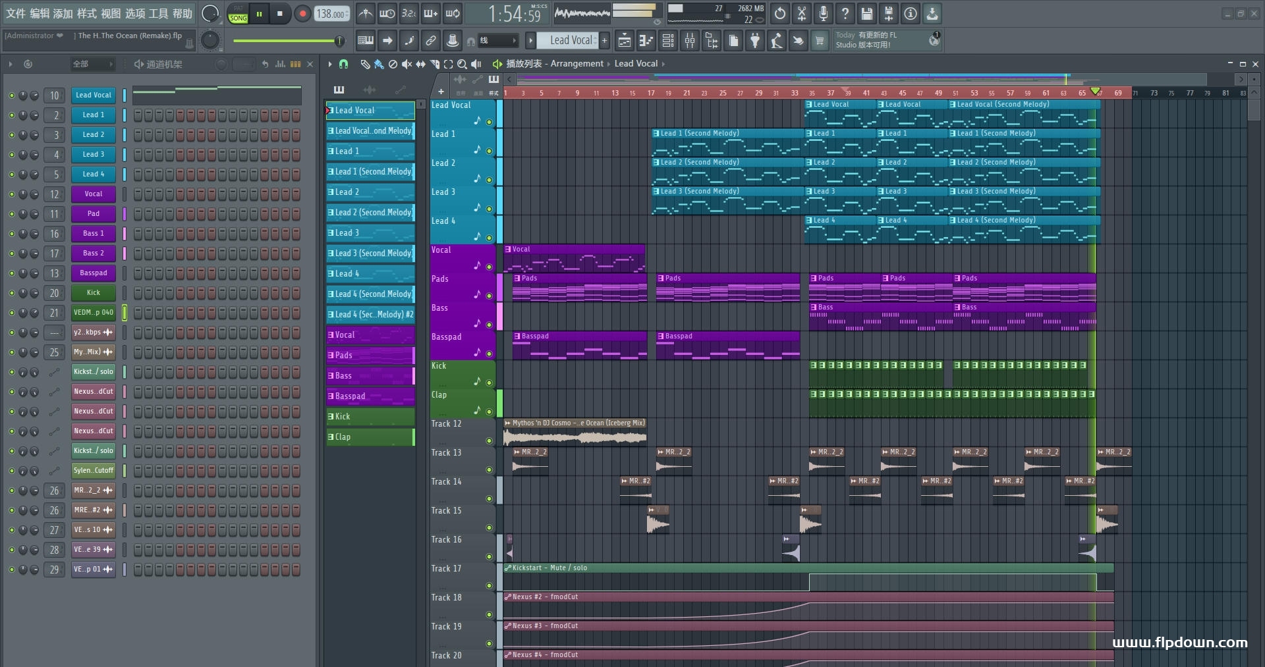Select the mute tool in playlist toolbar
1265x667 pixels.
[407, 64]
